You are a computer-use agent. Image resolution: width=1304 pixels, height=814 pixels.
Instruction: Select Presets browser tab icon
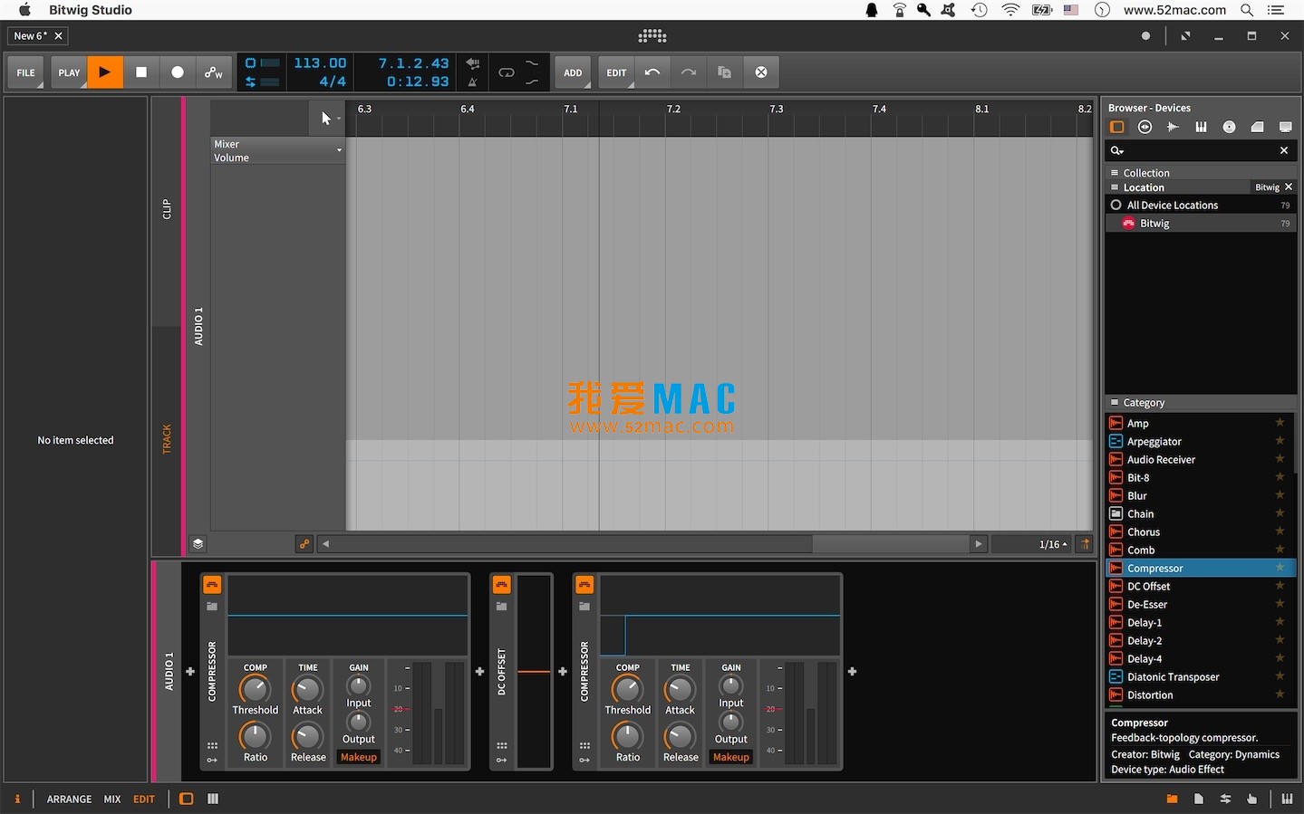(x=1145, y=128)
